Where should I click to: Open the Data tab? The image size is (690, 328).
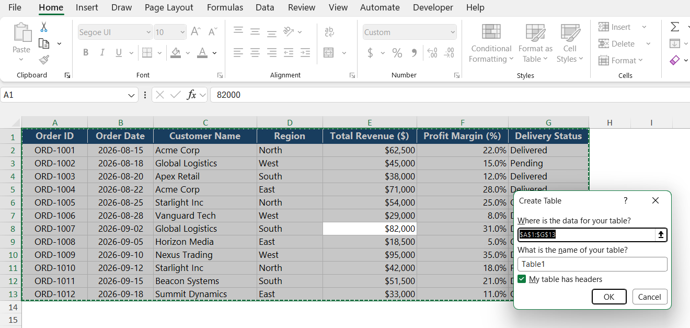click(x=265, y=7)
